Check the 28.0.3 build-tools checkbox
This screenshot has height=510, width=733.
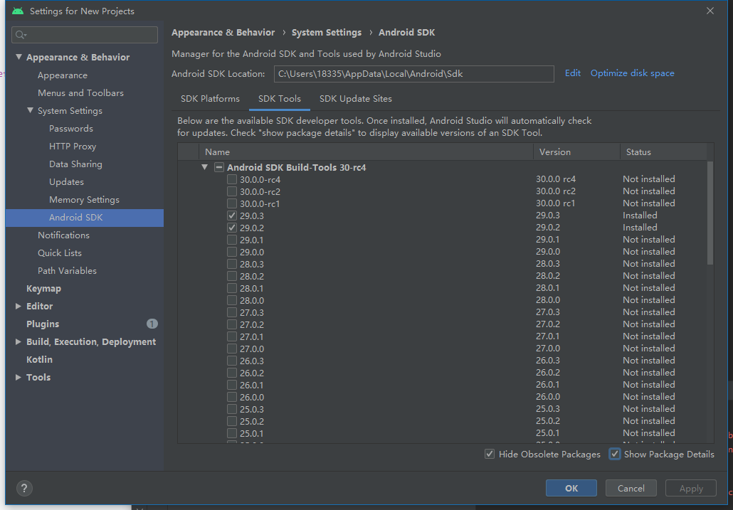pos(232,264)
